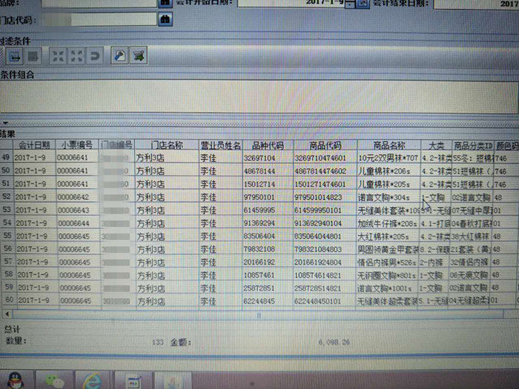Click the 条件组合 text area
The image size is (519, 389).
pos(259,96)
